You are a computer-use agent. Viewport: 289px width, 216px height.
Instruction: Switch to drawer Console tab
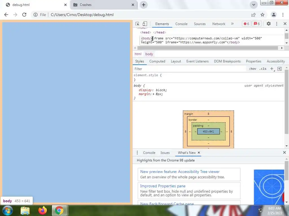(x=149, y=153)
